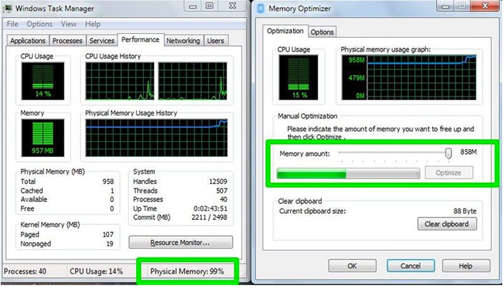Viewport: 504px width, 288px height.
Task: Switch to the Processes tab
Action: 67,41
